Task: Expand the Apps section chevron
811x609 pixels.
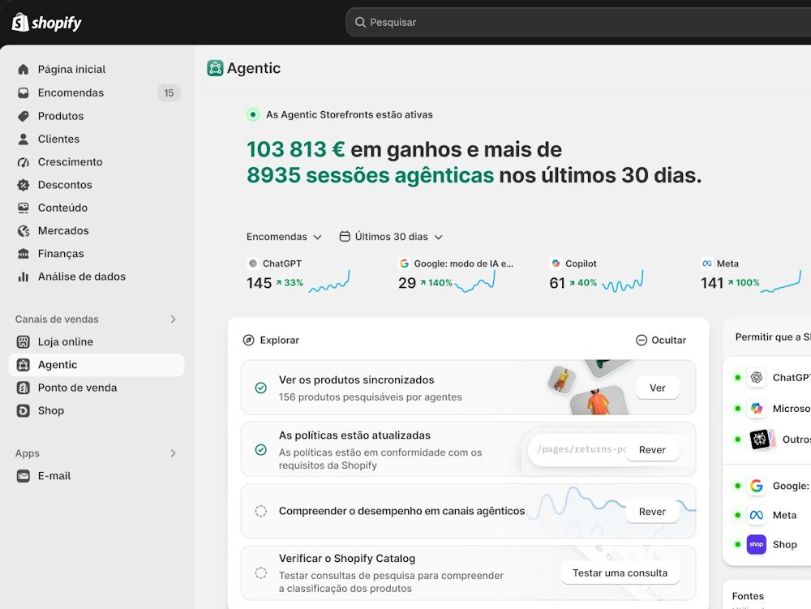Action: point(174,453)
